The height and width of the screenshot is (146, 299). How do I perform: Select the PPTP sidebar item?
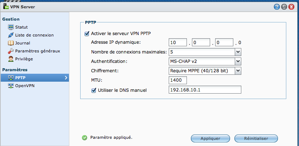35,78
